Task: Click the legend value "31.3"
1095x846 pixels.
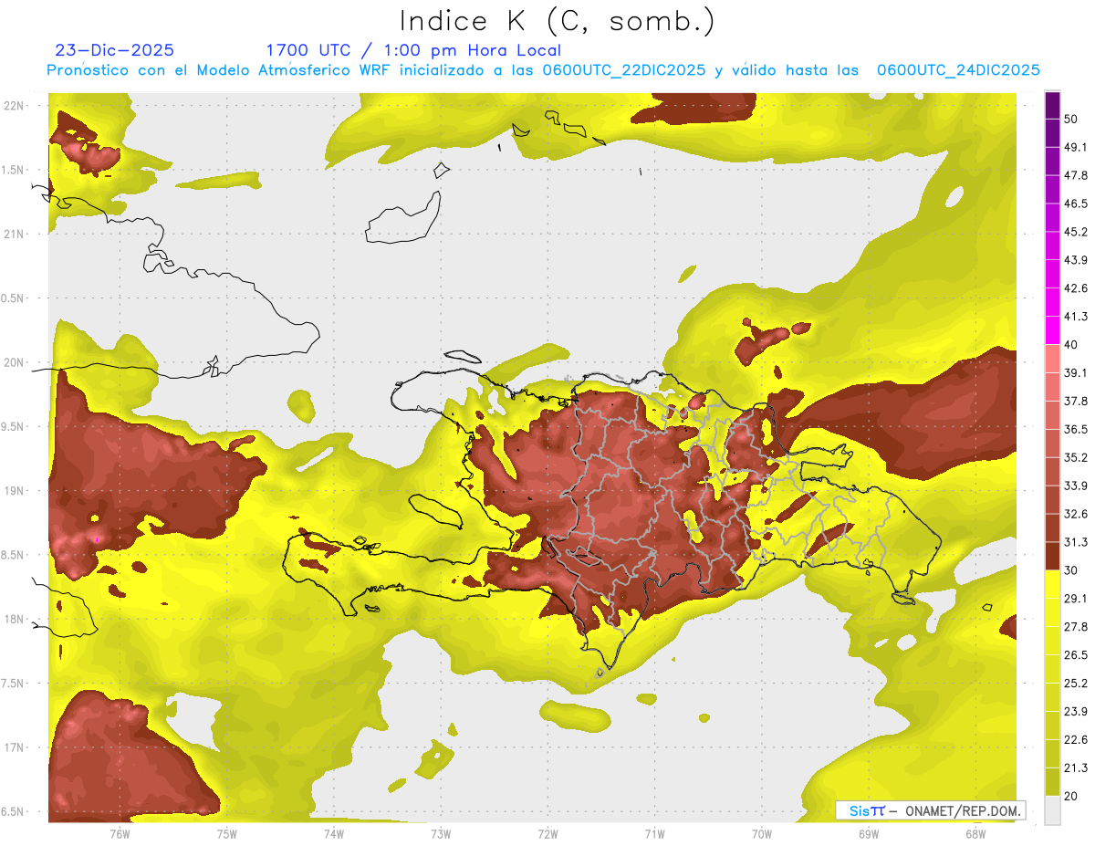Action: coord(1077,542)
